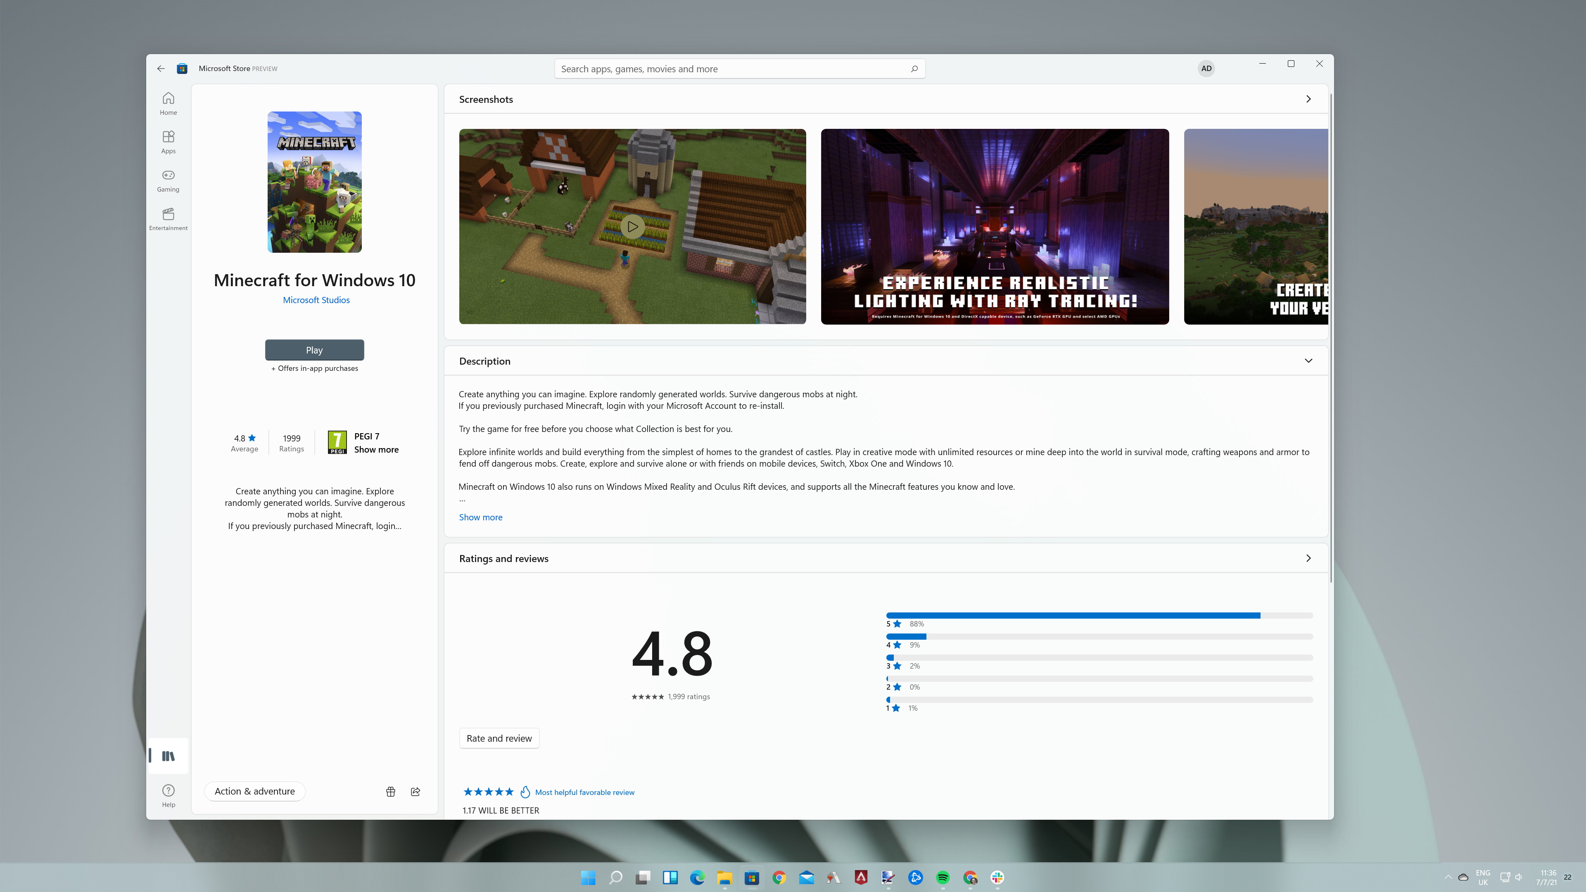Expand the Screenshots section arrow
The height and width of the screenshot is (892, 1586).
pyautogui.click(x=1308, y=99)
